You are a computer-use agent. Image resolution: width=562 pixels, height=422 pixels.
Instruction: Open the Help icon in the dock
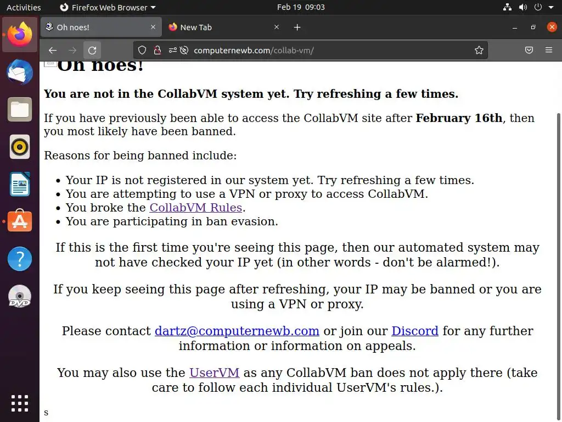(20, 259)
